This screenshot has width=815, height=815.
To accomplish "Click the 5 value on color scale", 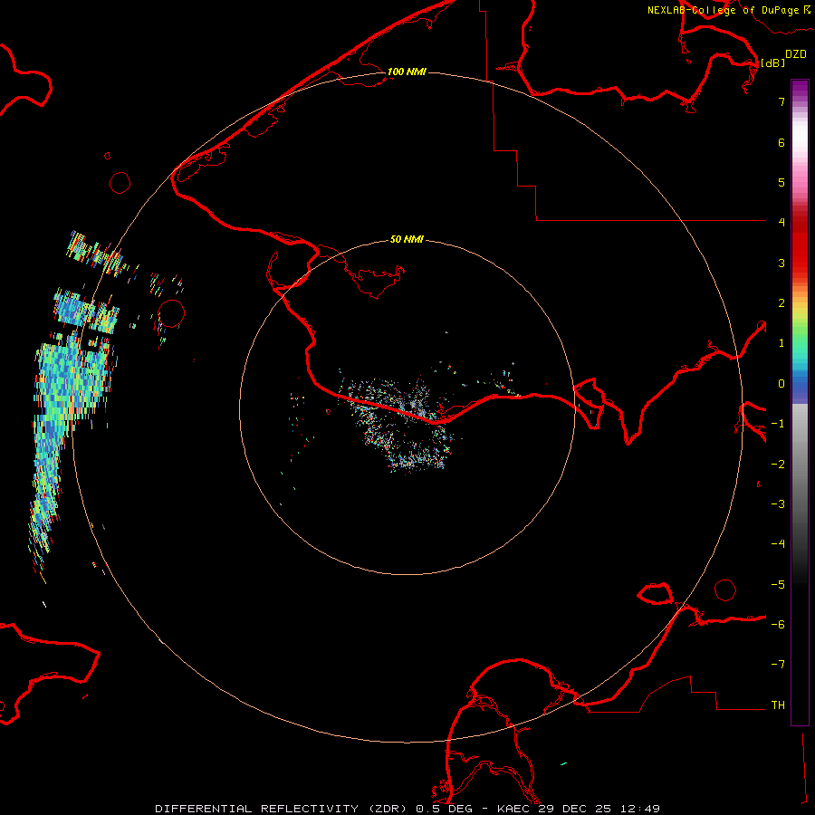I will pyautogui.click(x=781, y=182).
